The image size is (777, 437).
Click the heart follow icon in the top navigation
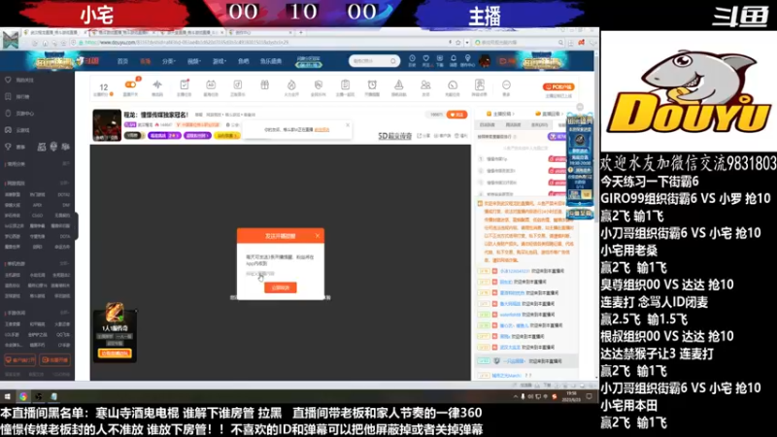425,59
